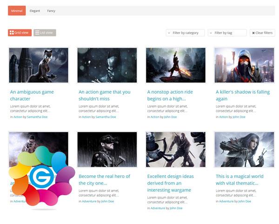This screenshot has width=279, height=224.
Task: Click Action category under ambiguous game character
Action: click(18, 117)
